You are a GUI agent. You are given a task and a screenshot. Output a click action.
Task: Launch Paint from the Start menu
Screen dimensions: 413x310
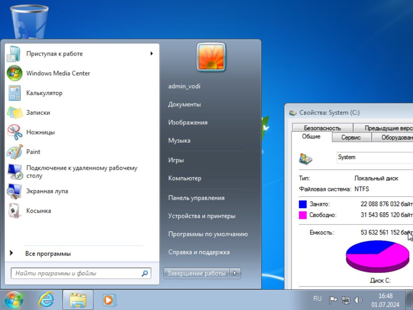(x=33, y=152)
